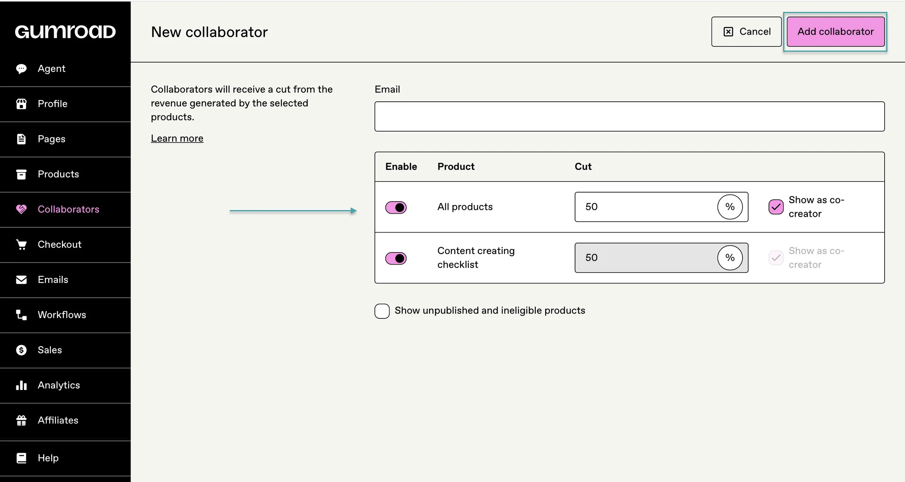Go to Affiliates section
This screenshot has width=905, height=482.
pos(65,420)
